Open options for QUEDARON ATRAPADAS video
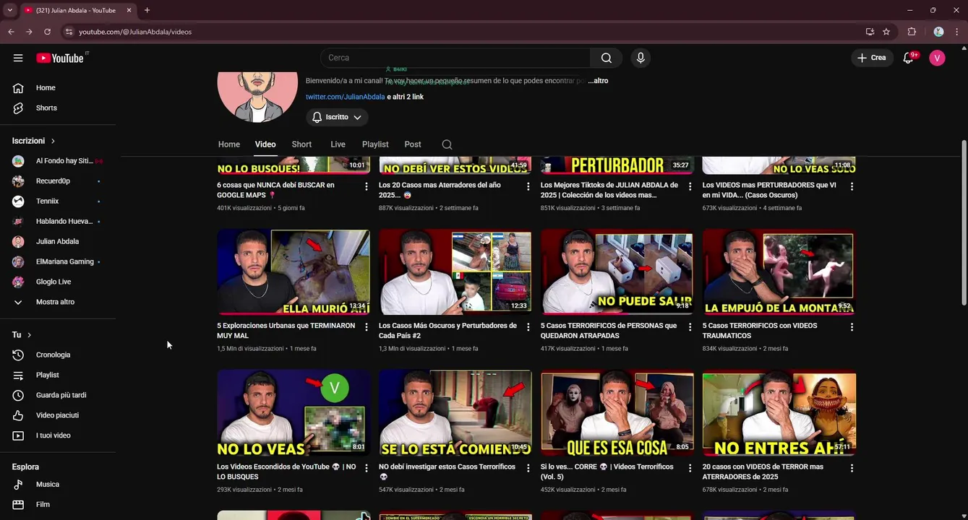 coord(690,327)
